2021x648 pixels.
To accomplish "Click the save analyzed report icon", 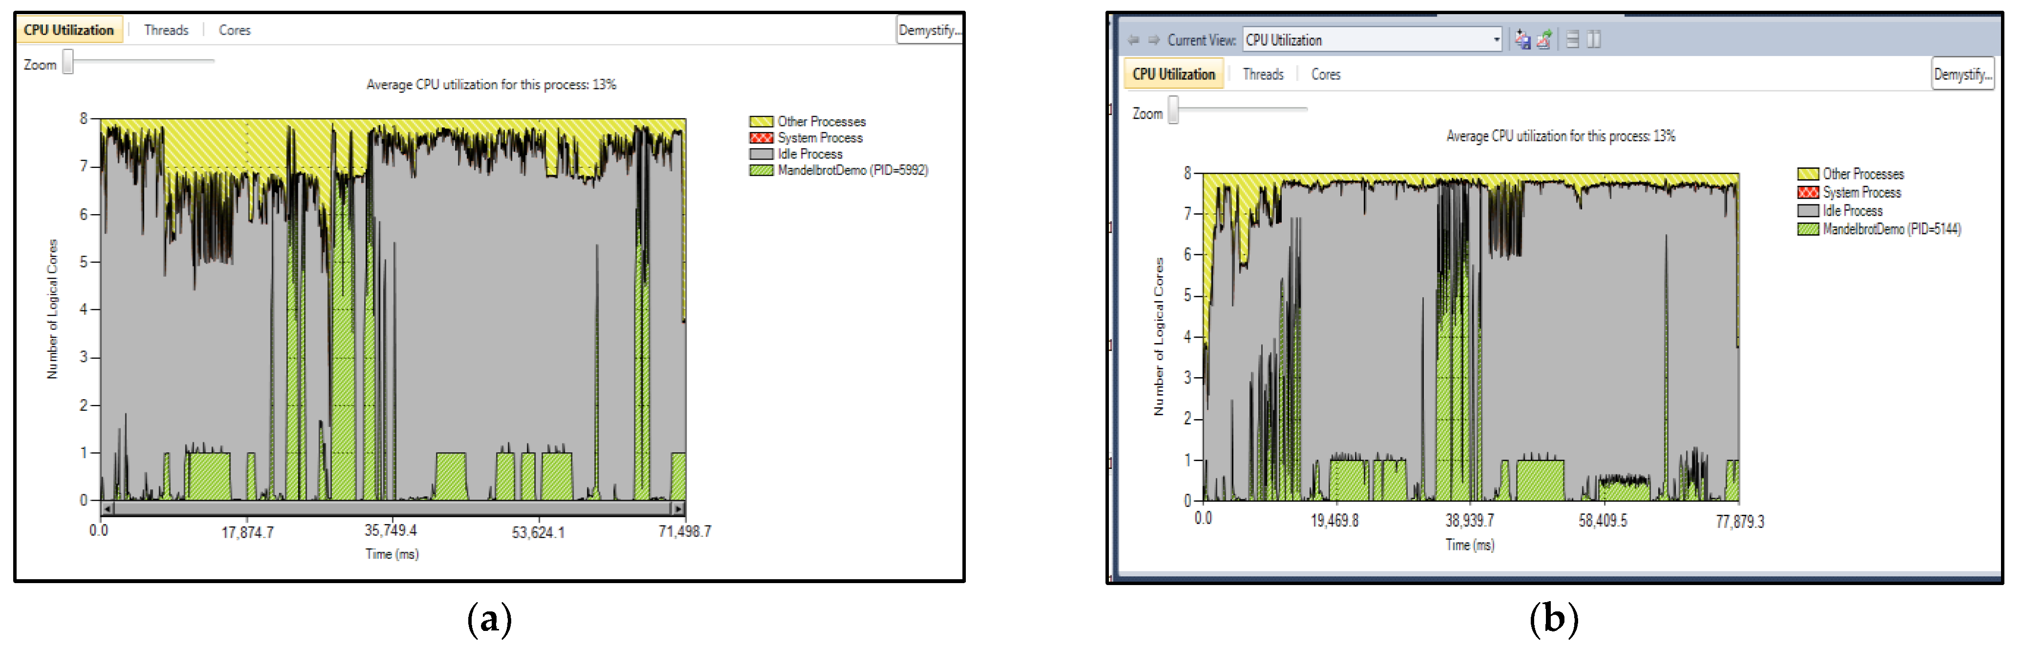I will click(x=1522, y=40).
